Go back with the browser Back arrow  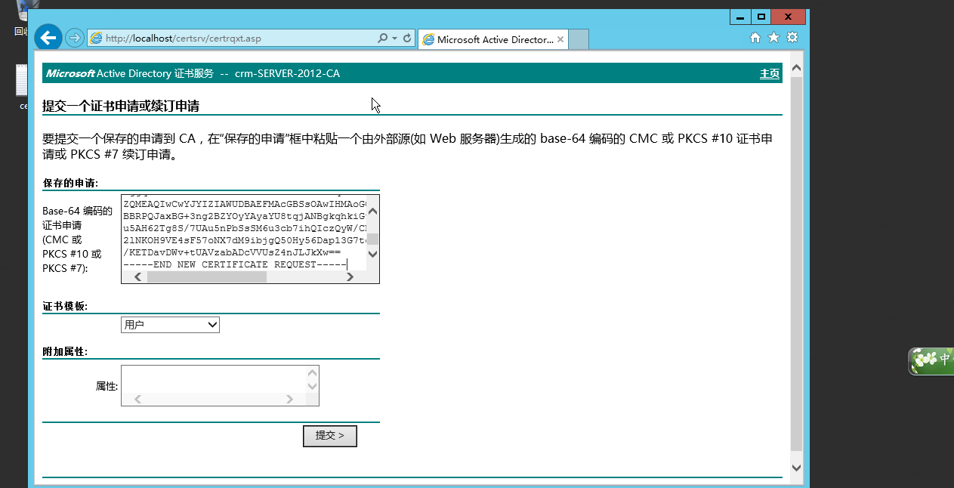(x=48, y=37)
